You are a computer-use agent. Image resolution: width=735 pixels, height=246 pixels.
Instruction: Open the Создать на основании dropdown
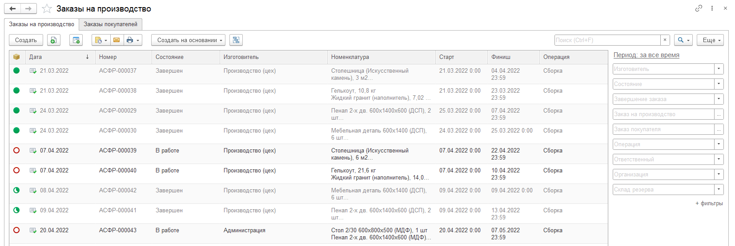188,40
